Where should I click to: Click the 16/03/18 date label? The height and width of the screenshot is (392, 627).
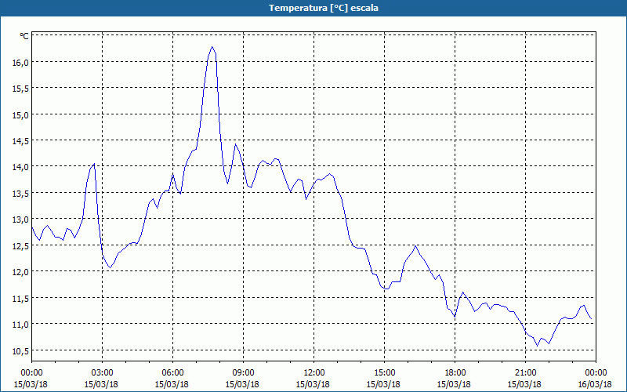[595, 384]
